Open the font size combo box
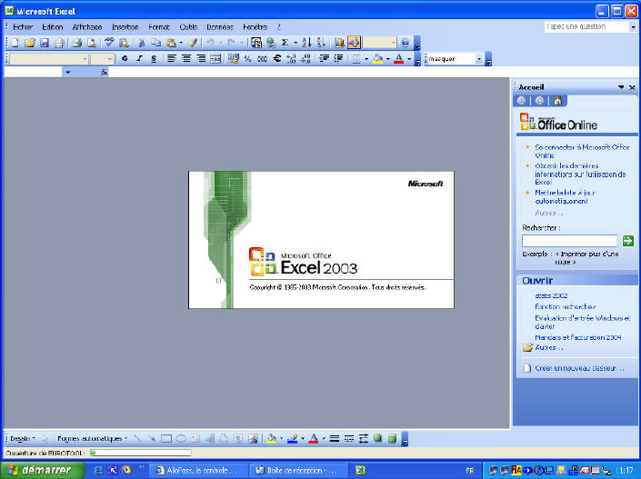Image resolution: width=641 pixels, height=479 pixels. [x=102, y=59]
